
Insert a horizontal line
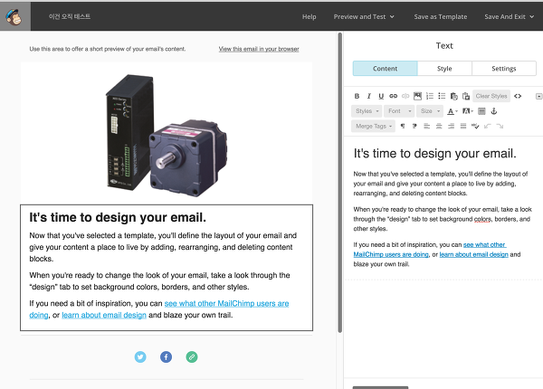coord(481,111)
